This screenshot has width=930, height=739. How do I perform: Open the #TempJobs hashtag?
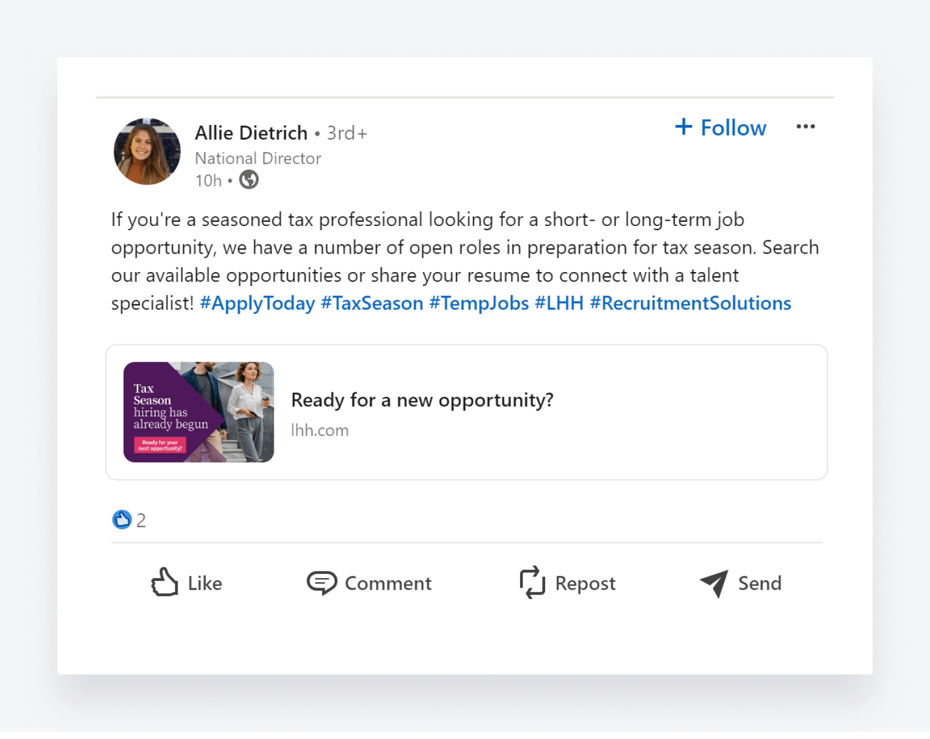479,303
